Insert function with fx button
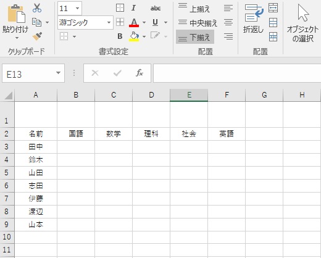Screen dimensions: 321x258 click(140, 73)
